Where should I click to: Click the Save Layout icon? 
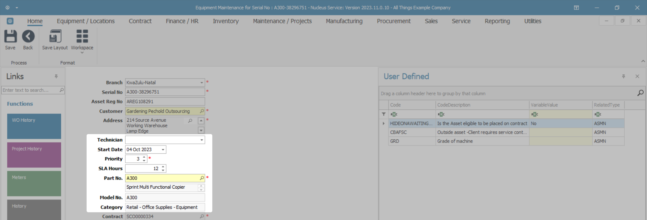(55, 36)
